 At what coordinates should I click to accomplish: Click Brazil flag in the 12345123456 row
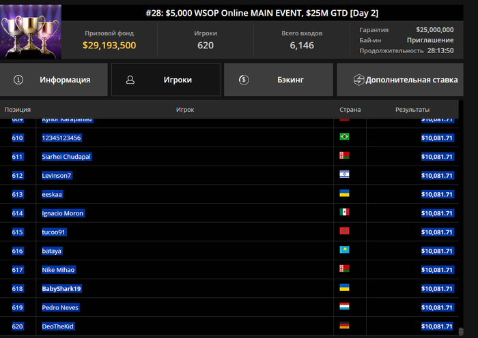coord(344,136)
